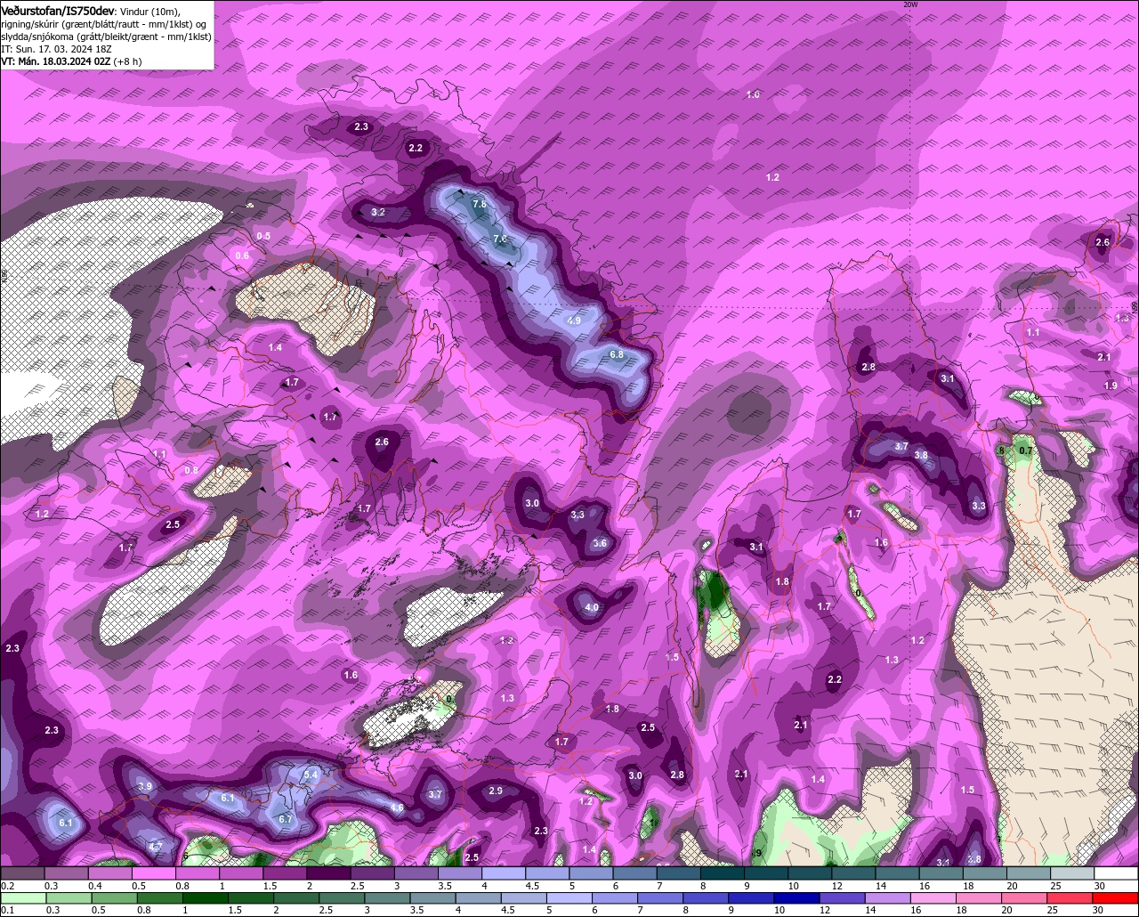Click the 5.4 value label on map

tap(311, 775)
